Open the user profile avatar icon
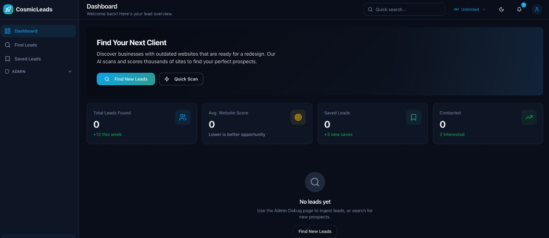The image size is (549, 238). [x=537, y=9]
